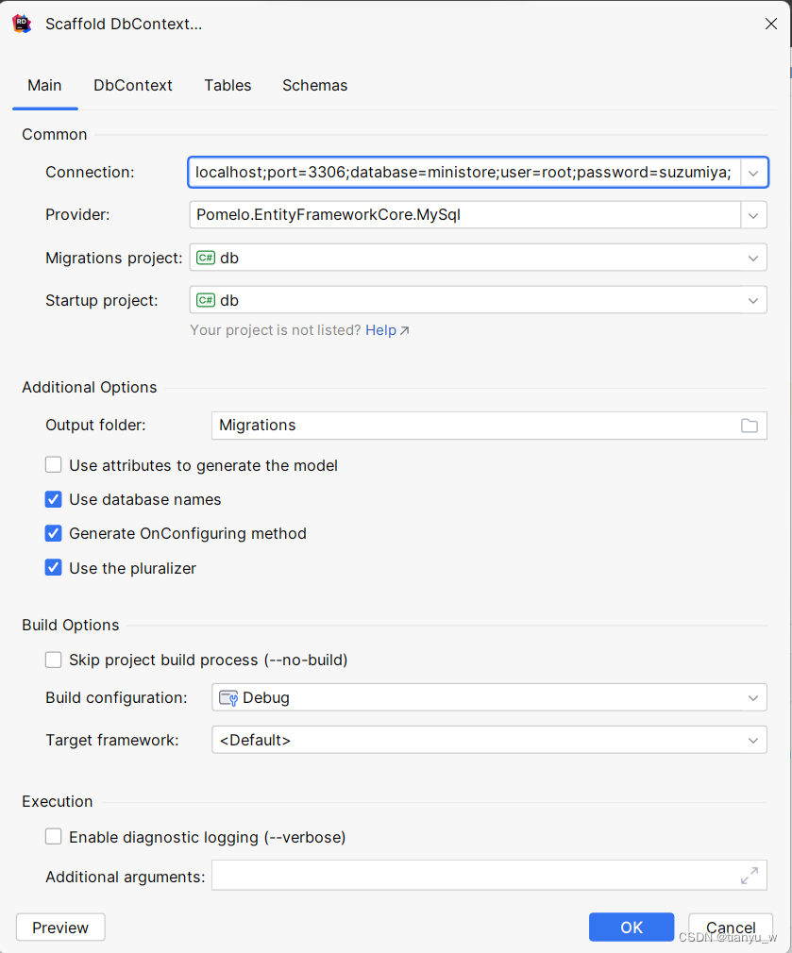Click the Scaffold DbContext dialog icon
792x953 pixels.
22,24
